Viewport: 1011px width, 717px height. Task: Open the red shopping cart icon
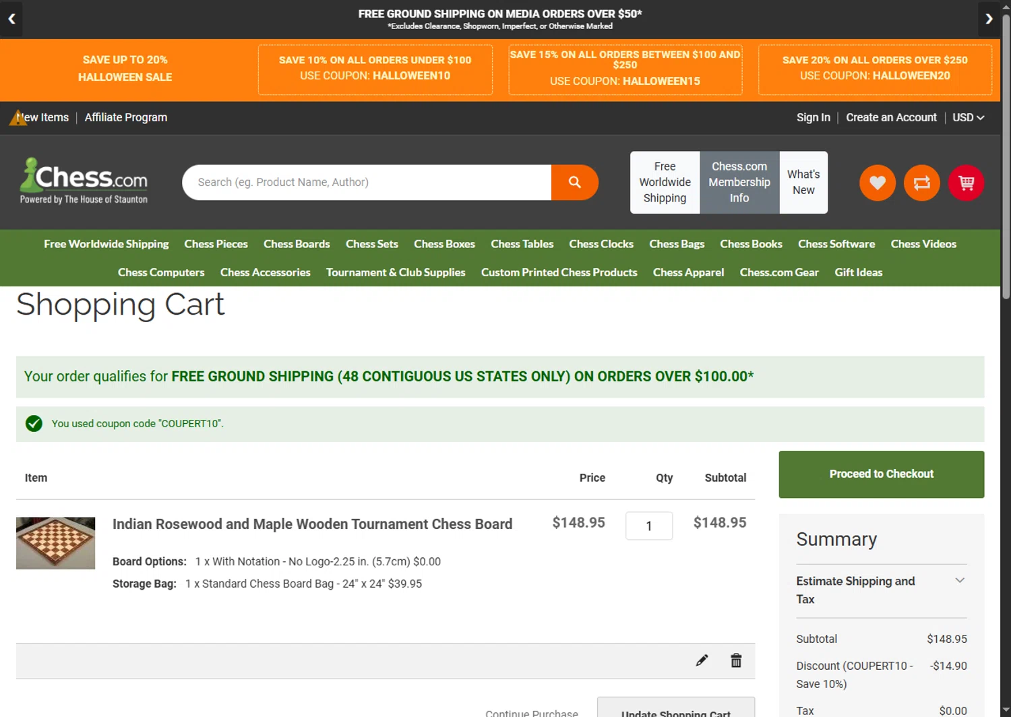[966, 183]
